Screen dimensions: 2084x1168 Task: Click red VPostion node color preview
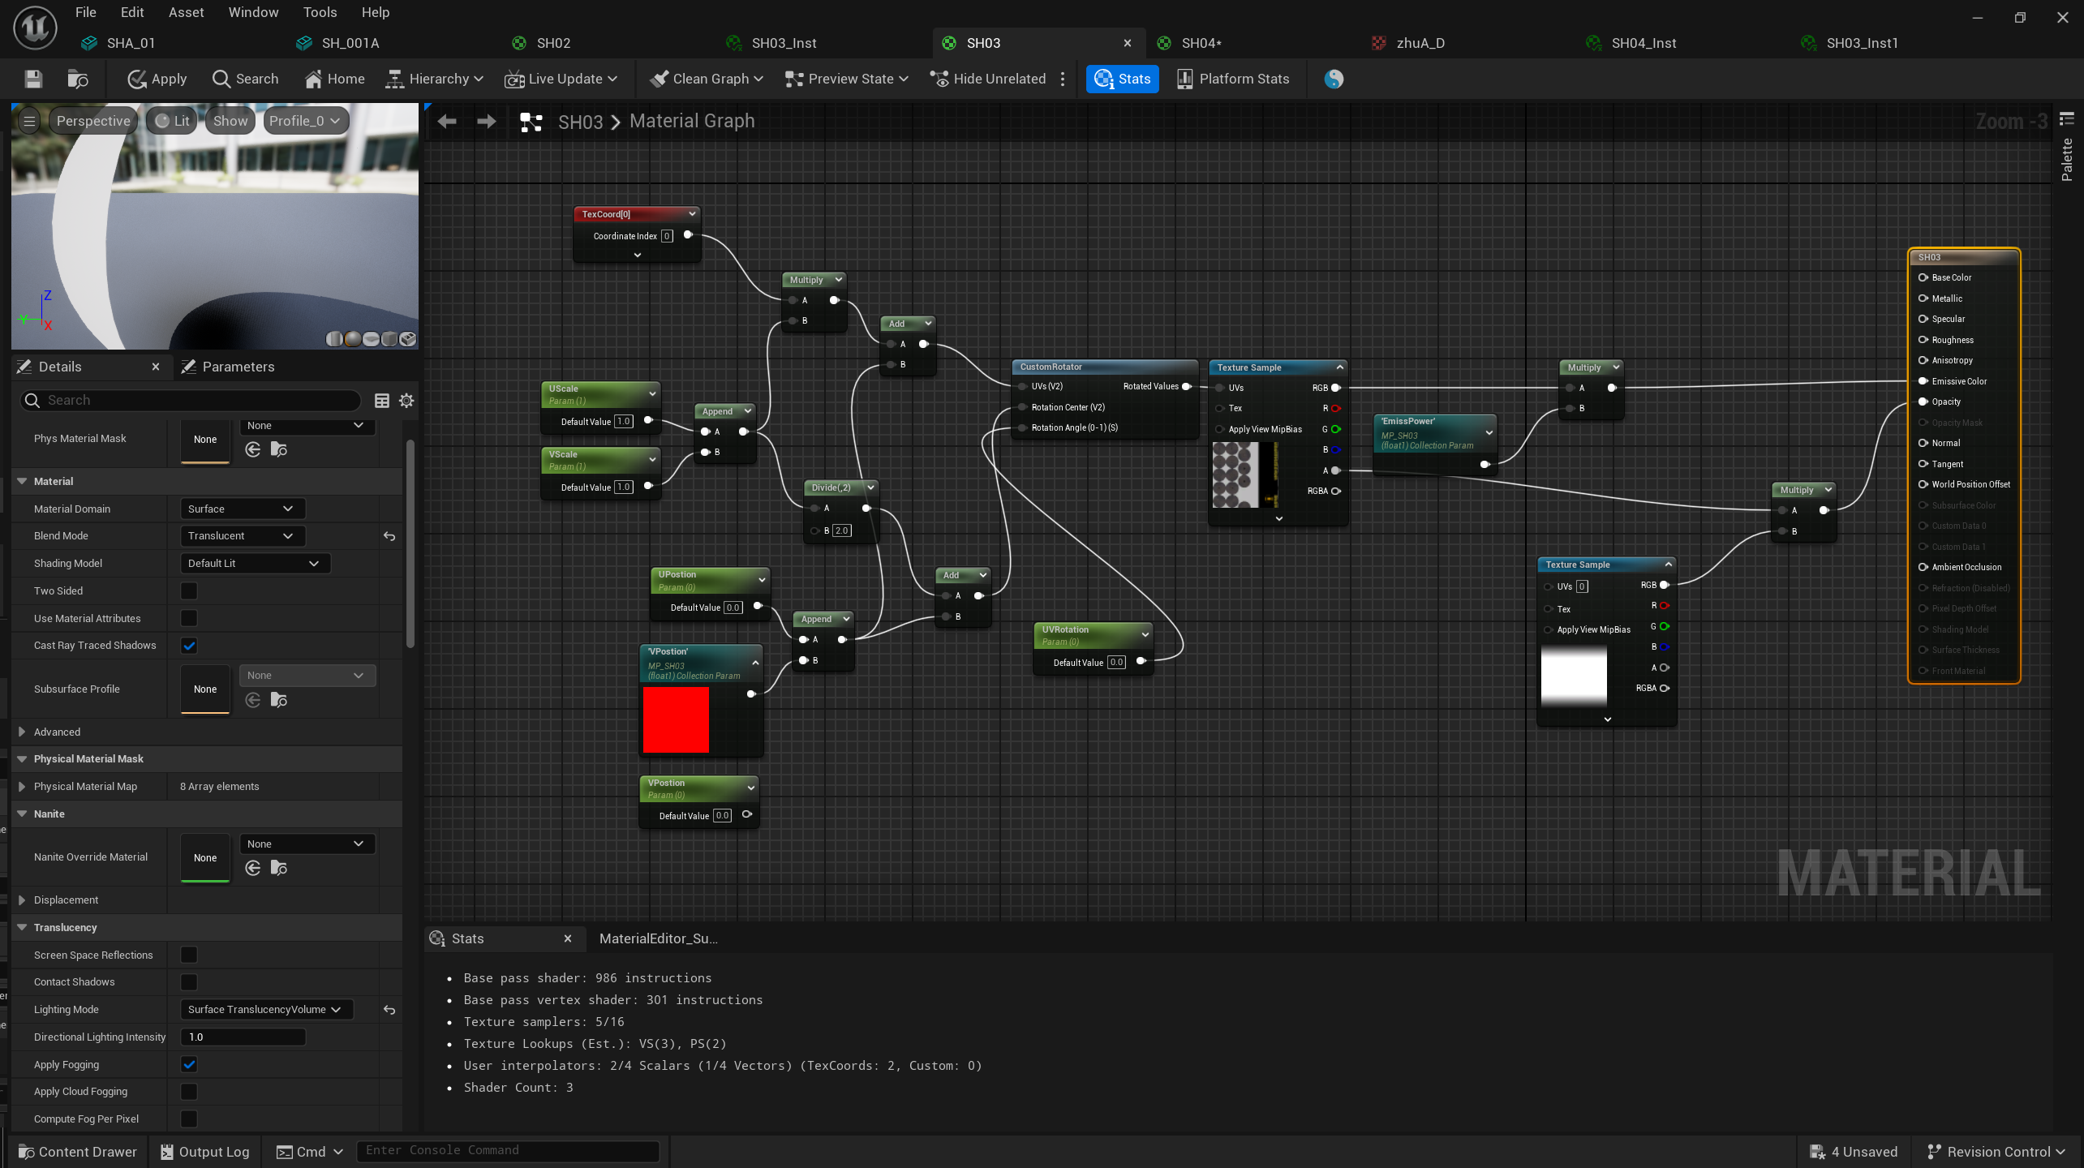tap(676, 720)
